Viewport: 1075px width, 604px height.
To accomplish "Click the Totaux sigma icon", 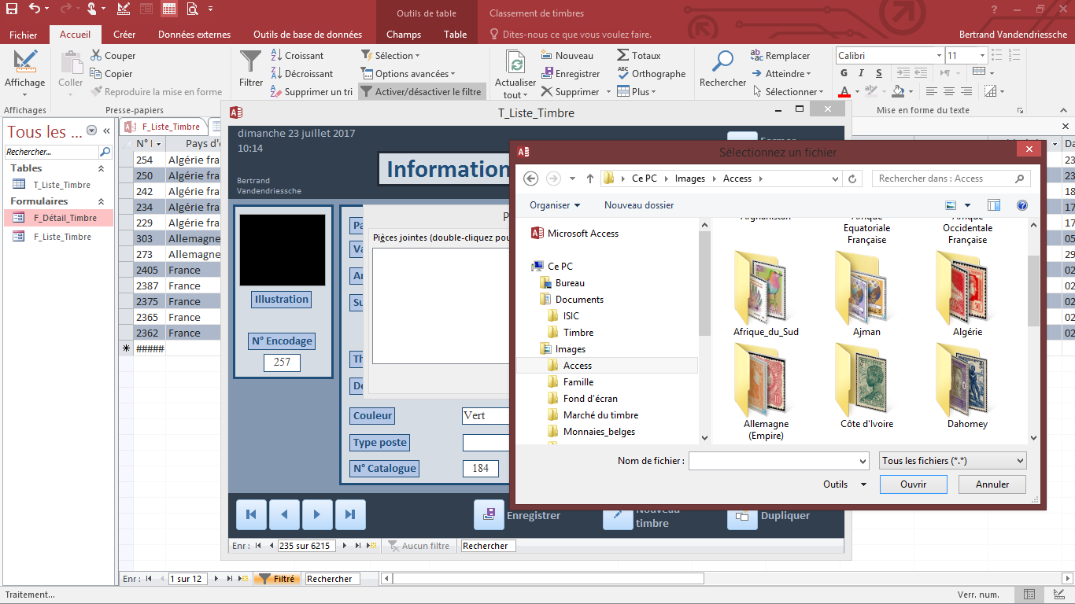I will tap(622, 56).
